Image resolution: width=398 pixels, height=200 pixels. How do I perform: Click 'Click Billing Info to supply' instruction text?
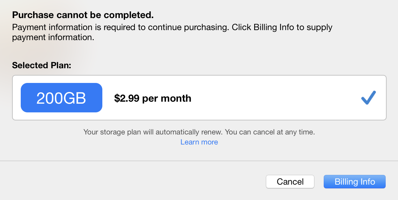pos(282,27)
